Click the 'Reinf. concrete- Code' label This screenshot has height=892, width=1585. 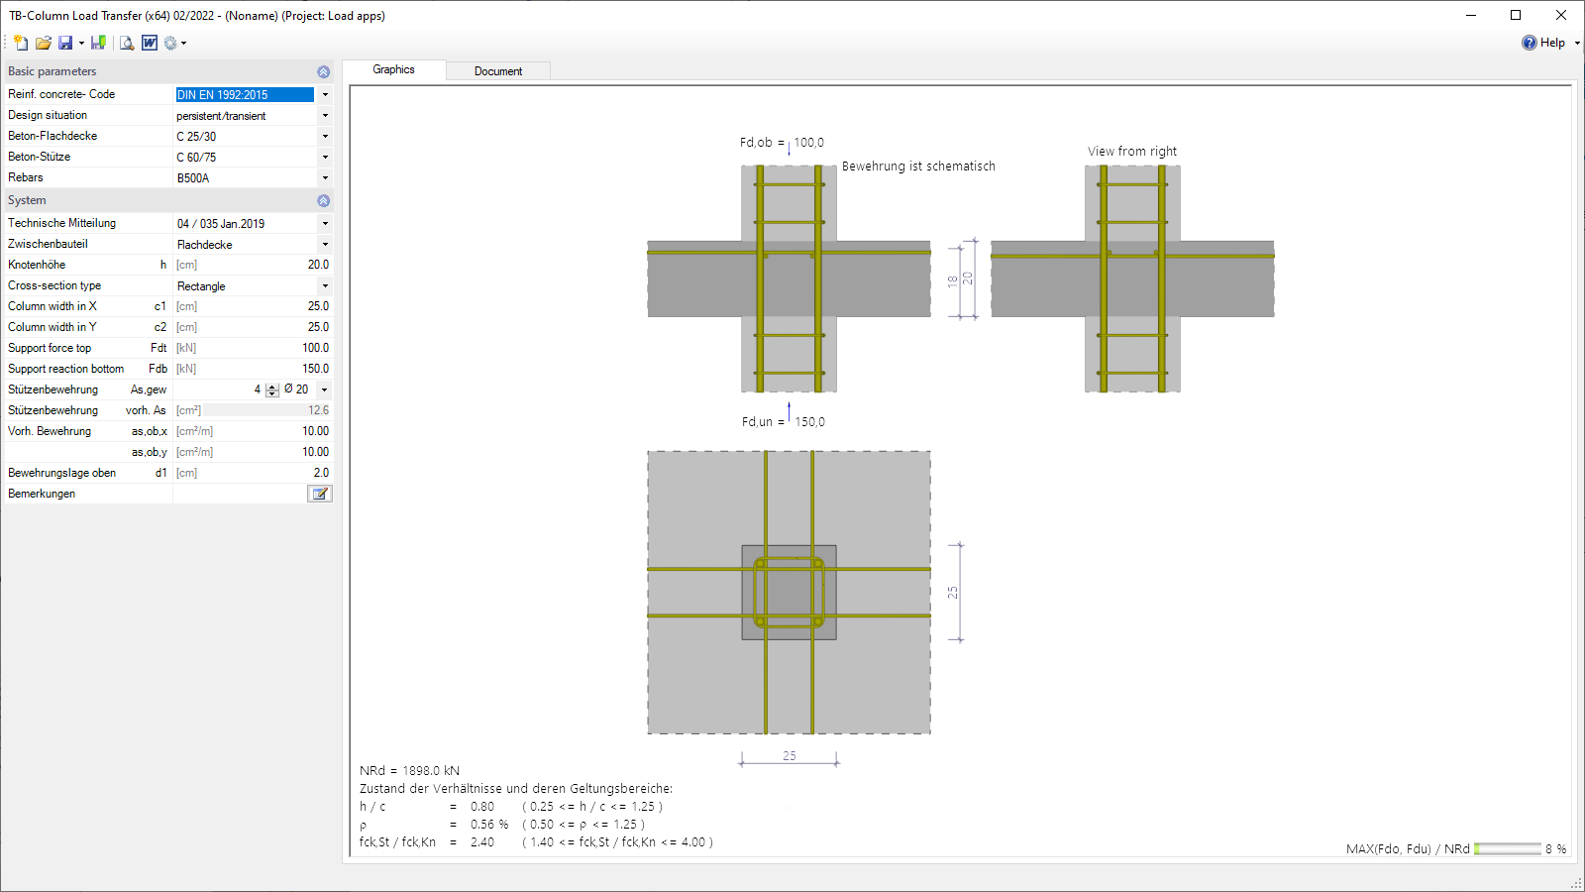[x=61, y=94]
